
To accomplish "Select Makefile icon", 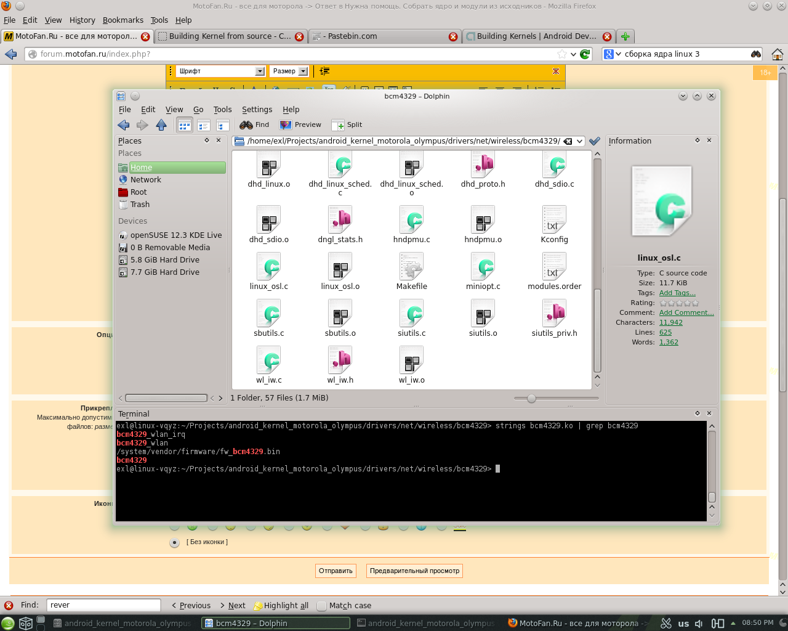I will pos(412,267).
